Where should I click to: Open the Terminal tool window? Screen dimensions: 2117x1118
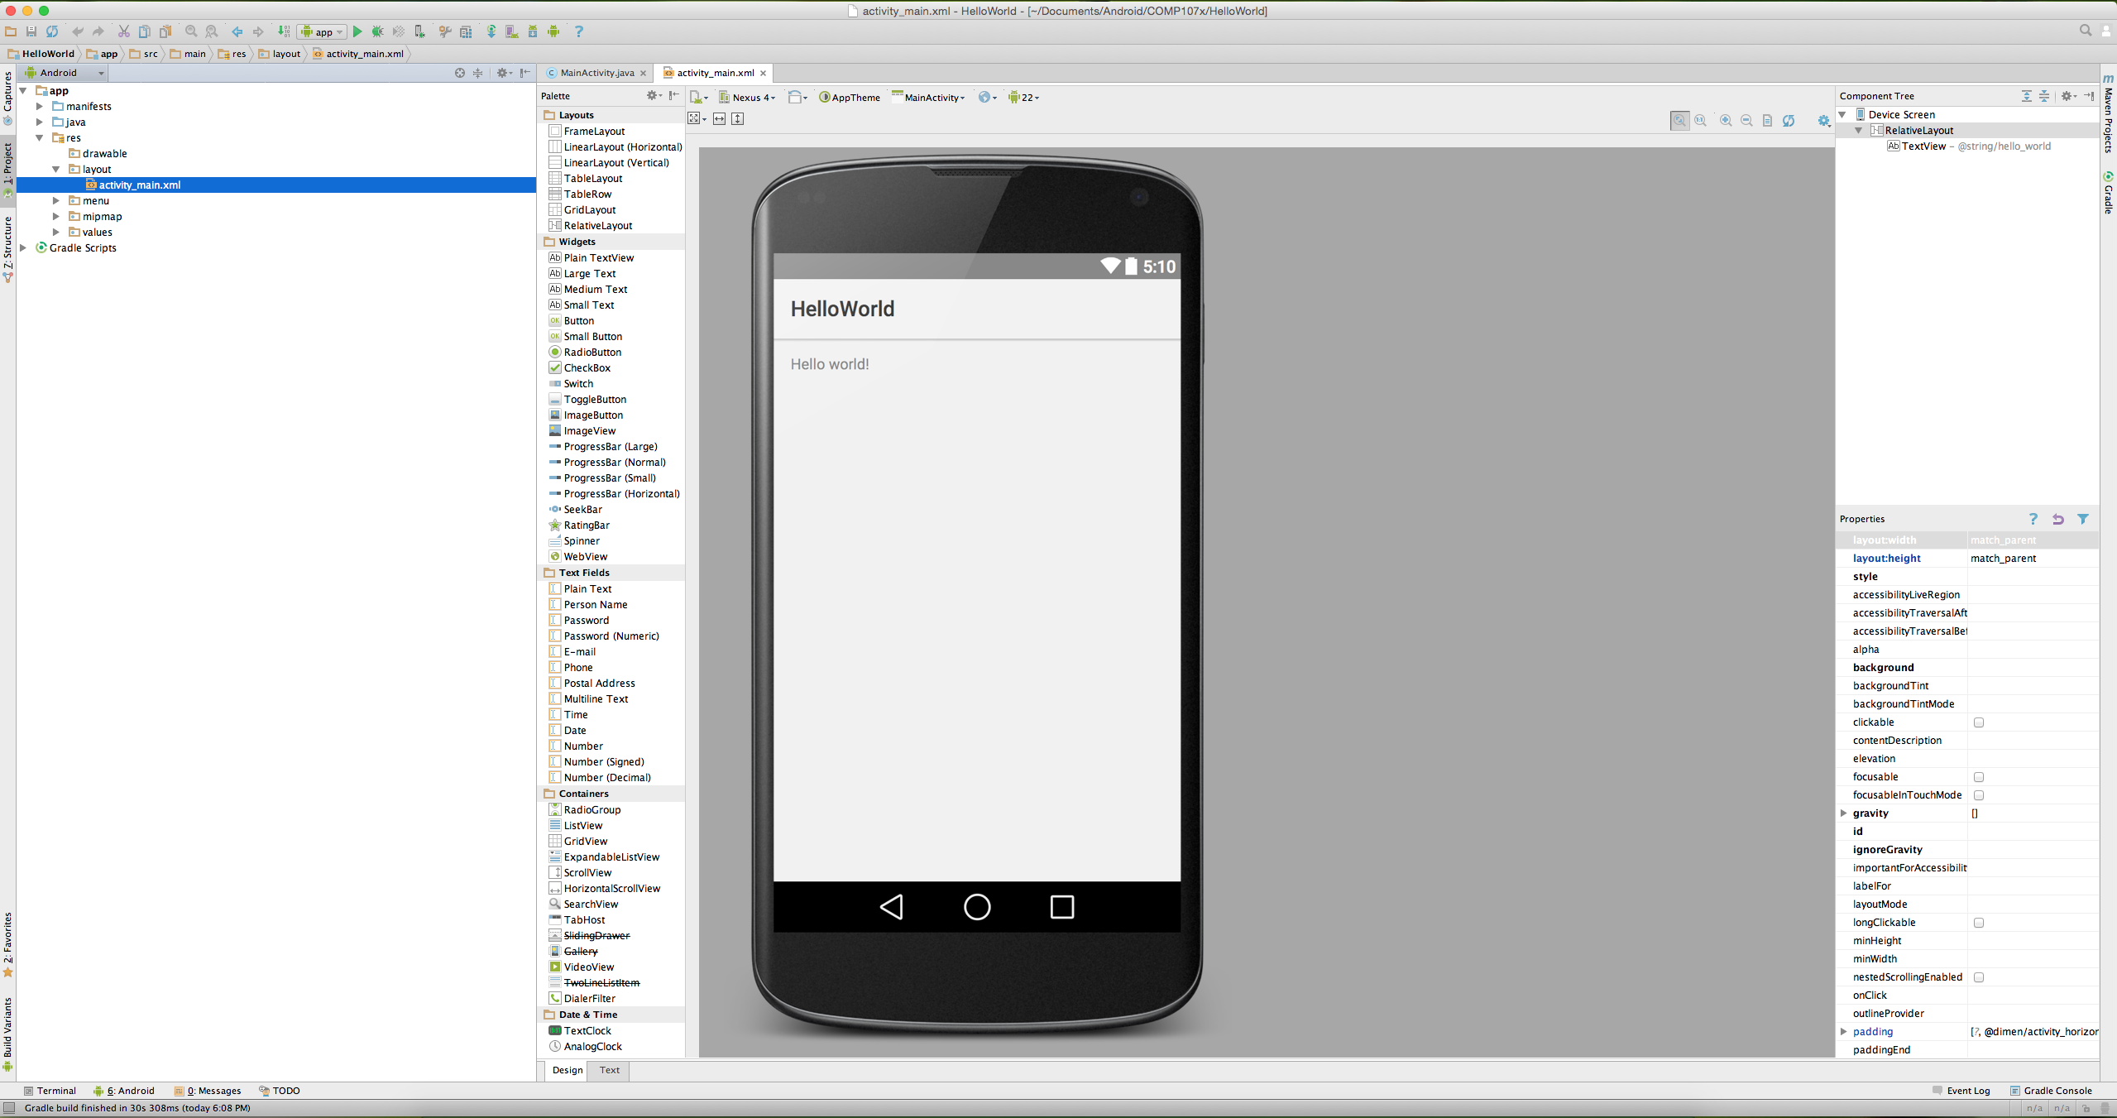[x=50, y=1091]
